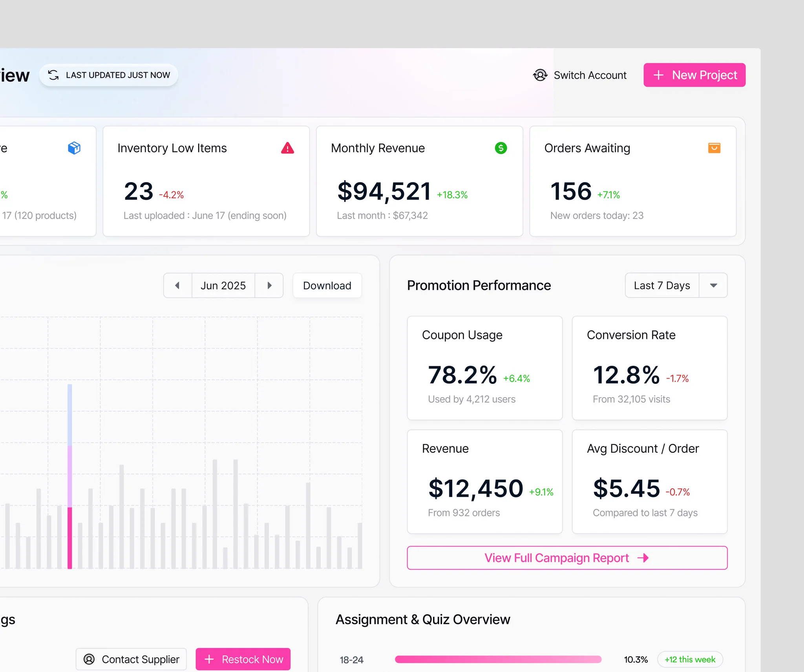Click the Last Updated Just Now pill
This screenshot has width=804, height=672.
pos(109,75)
